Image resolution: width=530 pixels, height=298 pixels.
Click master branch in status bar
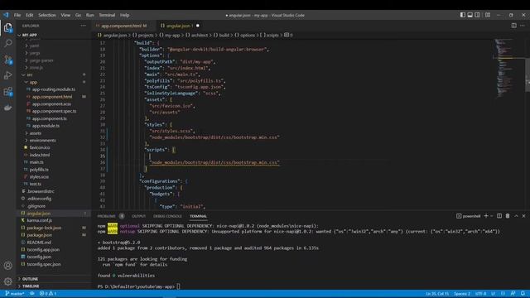click(15, 294)
